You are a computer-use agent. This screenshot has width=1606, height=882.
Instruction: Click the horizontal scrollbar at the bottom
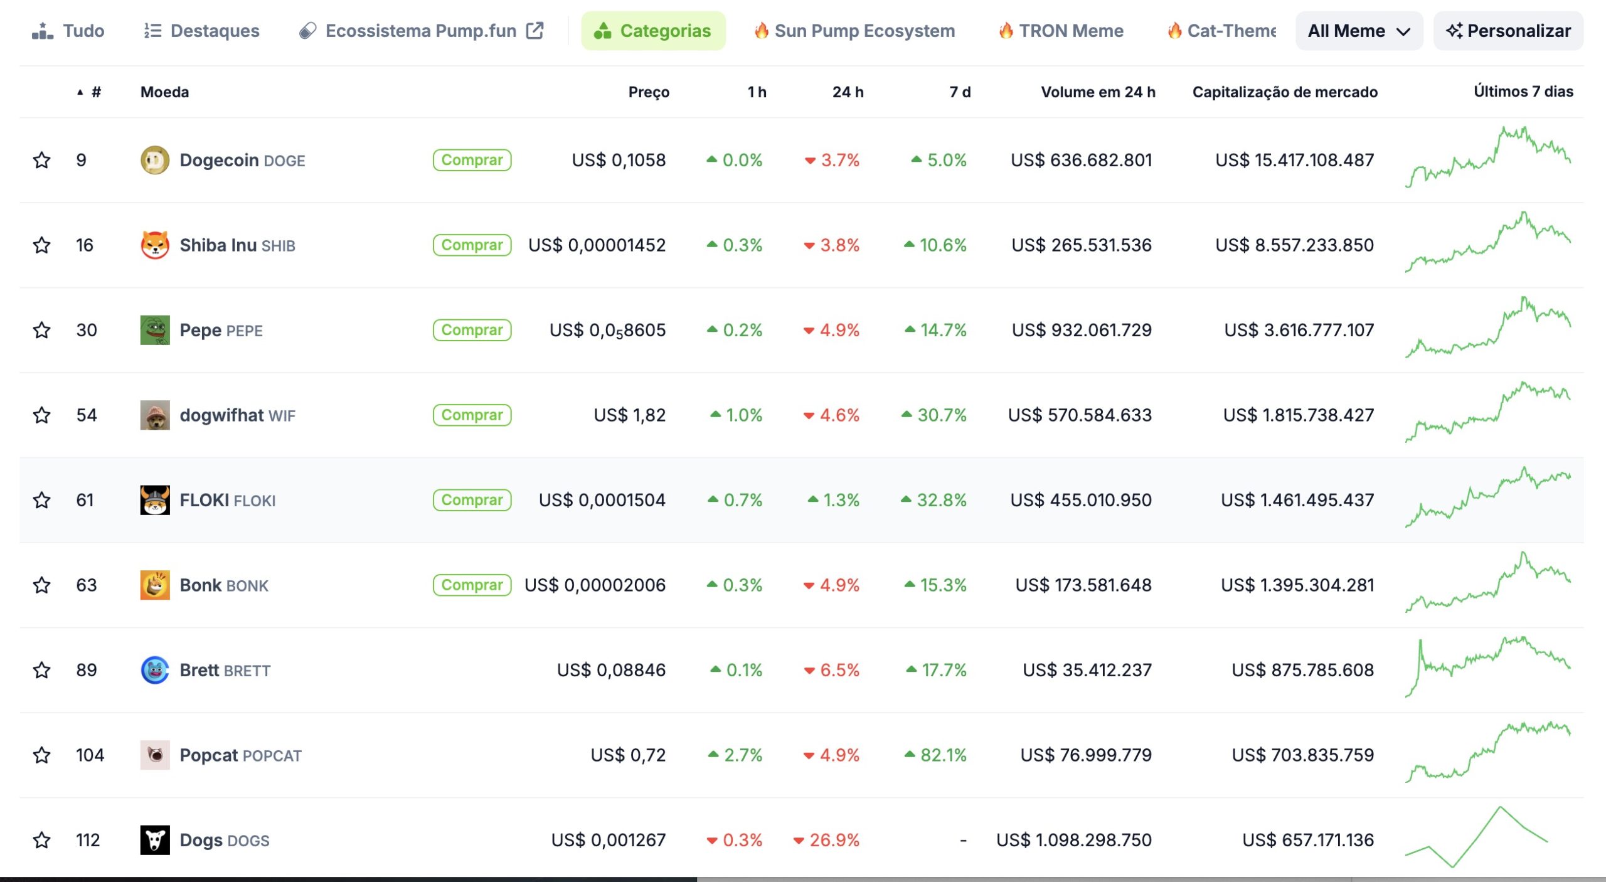(348, 879)
